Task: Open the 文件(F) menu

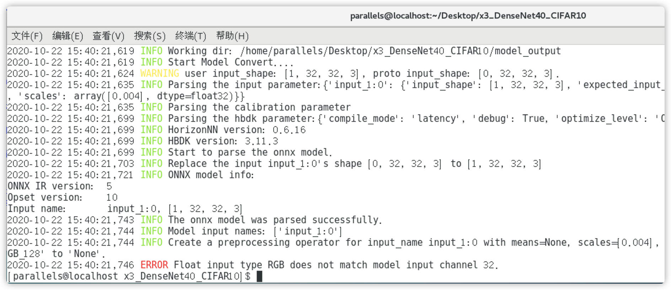Action: [27, 36]
